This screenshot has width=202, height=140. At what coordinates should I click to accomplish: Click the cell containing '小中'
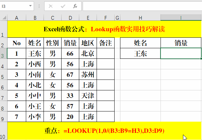pos(35,95)
